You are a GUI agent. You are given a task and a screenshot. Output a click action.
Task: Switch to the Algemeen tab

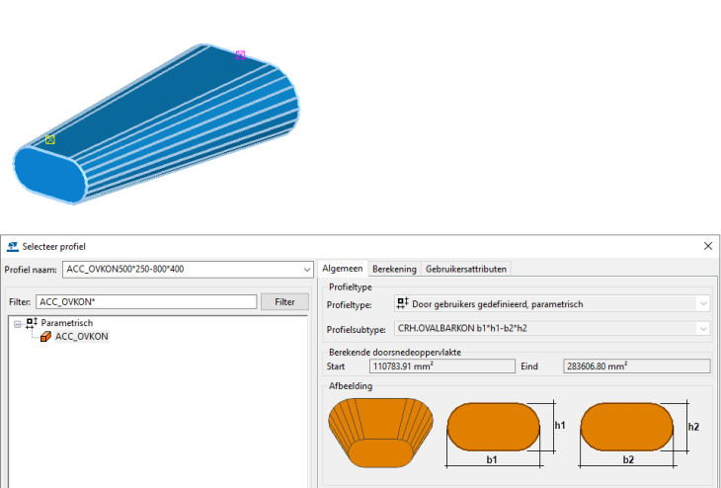coord(342,269)
